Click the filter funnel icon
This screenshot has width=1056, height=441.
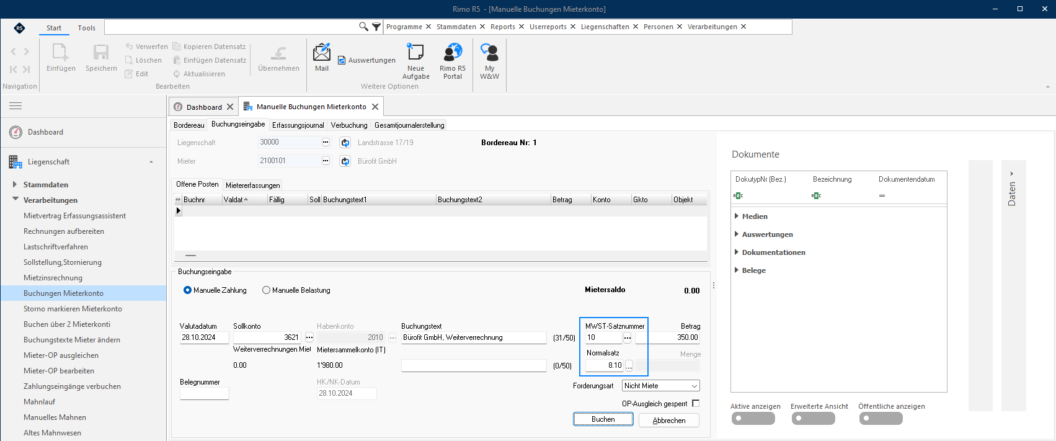point(376,27)
